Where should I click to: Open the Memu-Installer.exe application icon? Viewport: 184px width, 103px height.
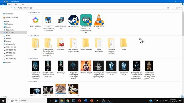tap(35, 20)
